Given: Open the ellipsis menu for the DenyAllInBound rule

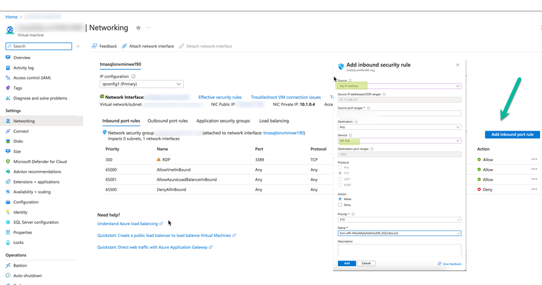Looking at the screenshot, I should 534,189.
